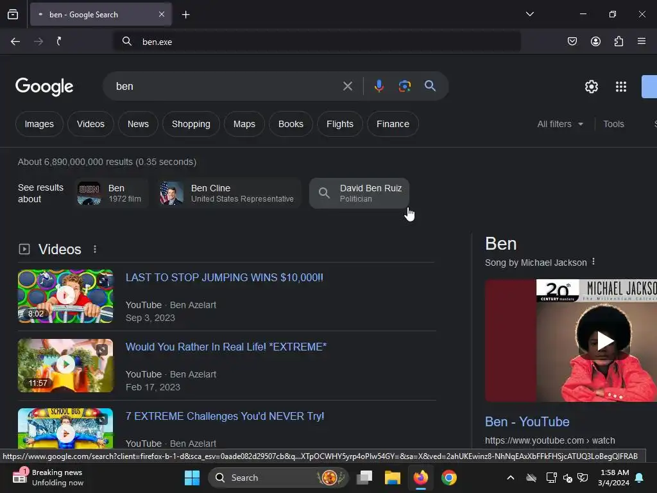Open Videos section three-dot options
The width and height of the screenshot is (657, 493).
pos(95,250)
